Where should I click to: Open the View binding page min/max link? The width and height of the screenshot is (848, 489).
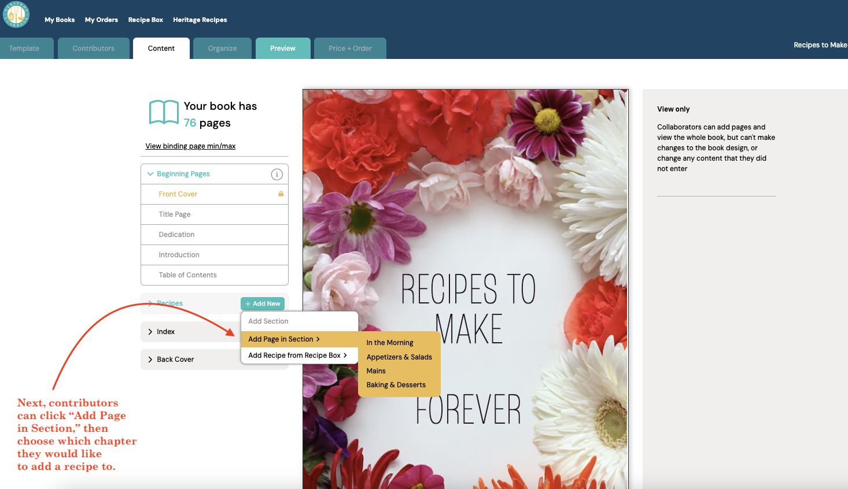pyautogui.click(x=190, y=146)
